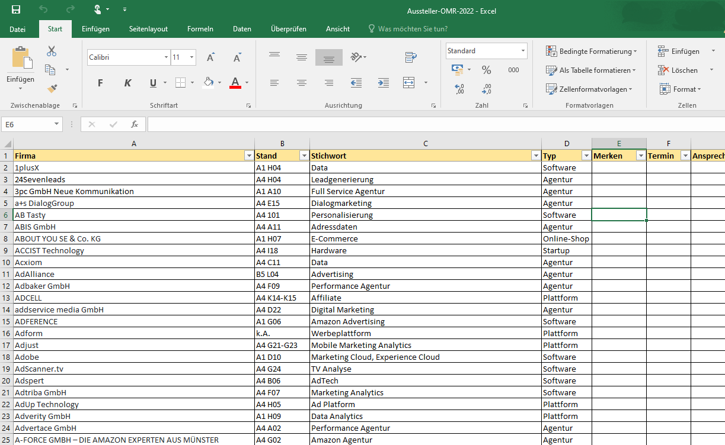Screen dimensions: 725x445
Task: Toggle touch/mouse mode icon in title bar
Action: click(98, 9)
